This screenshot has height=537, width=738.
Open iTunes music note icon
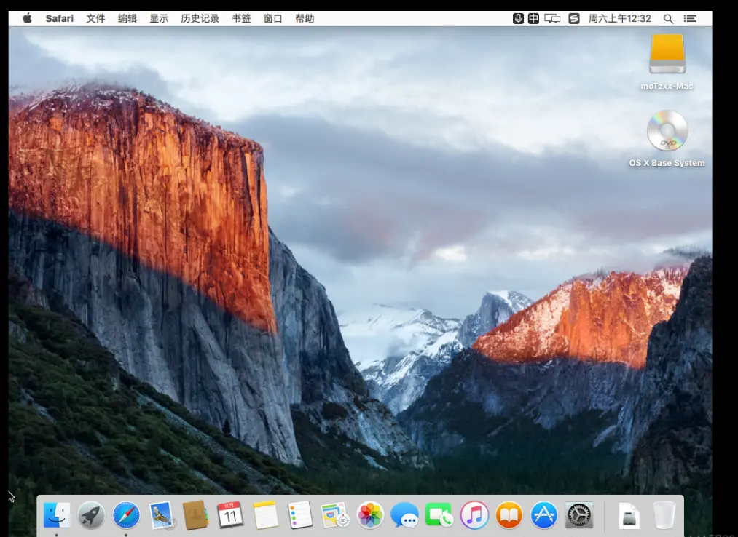point(474,515)
